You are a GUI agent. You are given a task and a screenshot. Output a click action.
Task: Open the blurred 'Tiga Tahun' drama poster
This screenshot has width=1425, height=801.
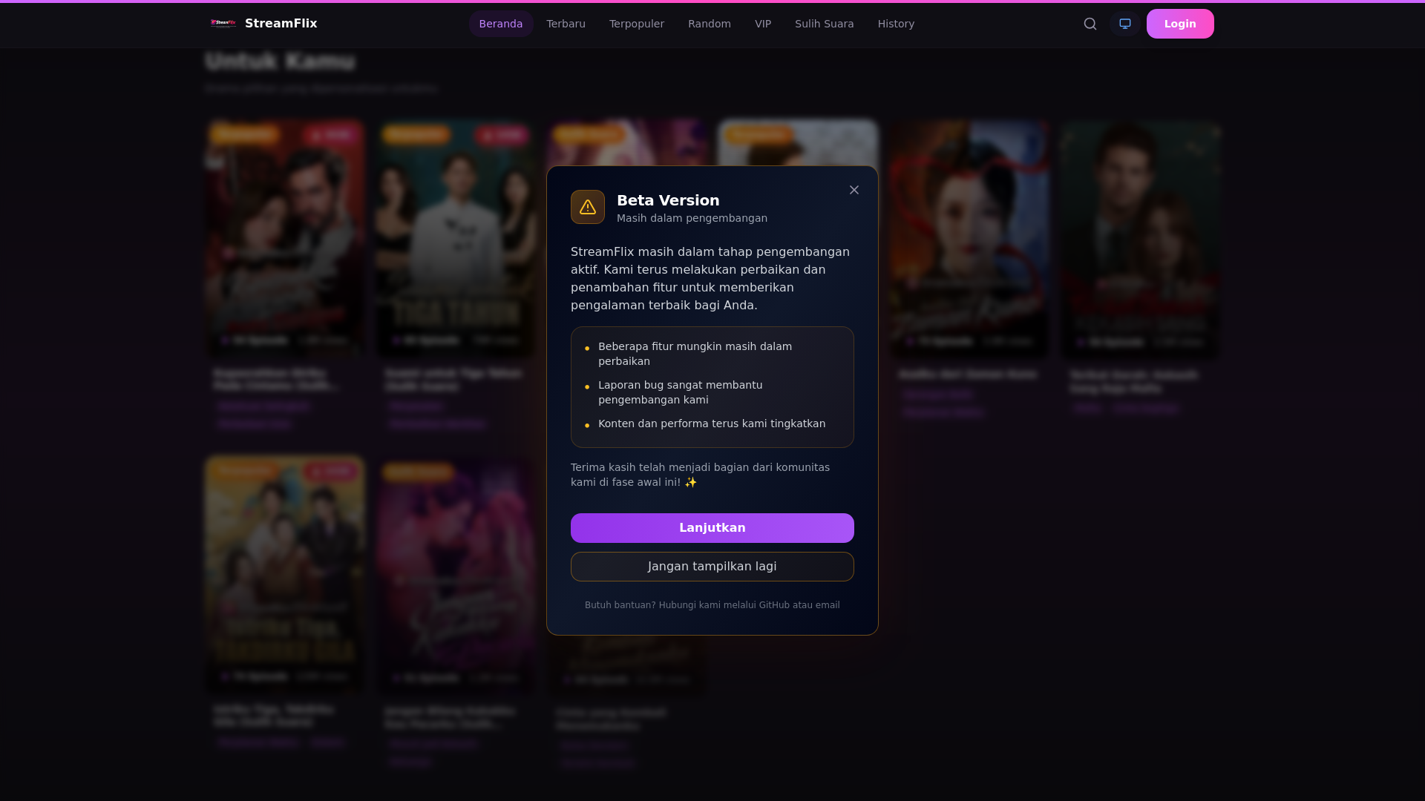click(x=456, y=239)
